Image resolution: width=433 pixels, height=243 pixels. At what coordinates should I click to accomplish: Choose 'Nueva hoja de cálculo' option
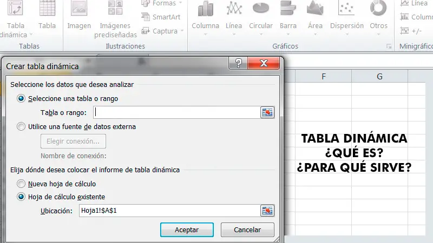point(21,184)
